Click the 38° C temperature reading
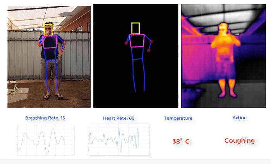The image size is (271, 164). (181, 141)
